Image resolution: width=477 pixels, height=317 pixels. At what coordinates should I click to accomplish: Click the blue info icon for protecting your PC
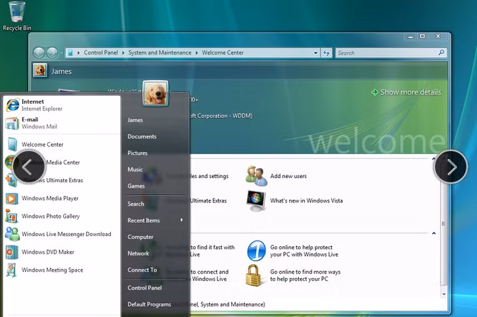(256, 251)
